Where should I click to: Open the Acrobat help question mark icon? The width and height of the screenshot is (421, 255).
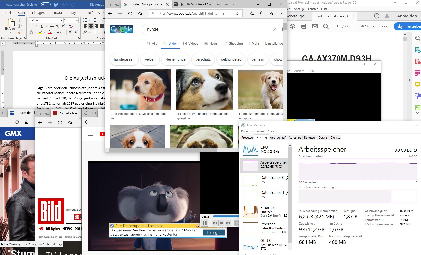click(377, 16)
